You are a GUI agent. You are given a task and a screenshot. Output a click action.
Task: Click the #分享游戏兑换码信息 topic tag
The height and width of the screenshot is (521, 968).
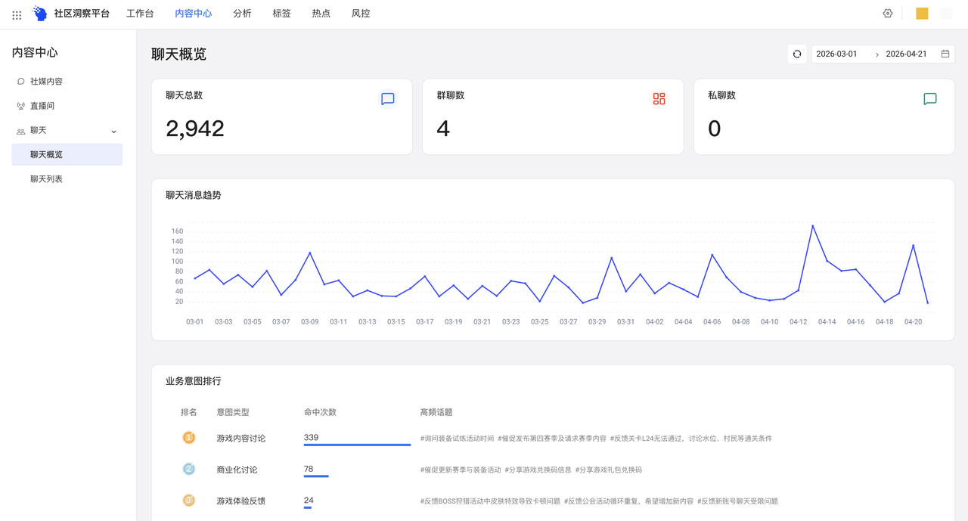pyautogui.click(x=538, y=470)
